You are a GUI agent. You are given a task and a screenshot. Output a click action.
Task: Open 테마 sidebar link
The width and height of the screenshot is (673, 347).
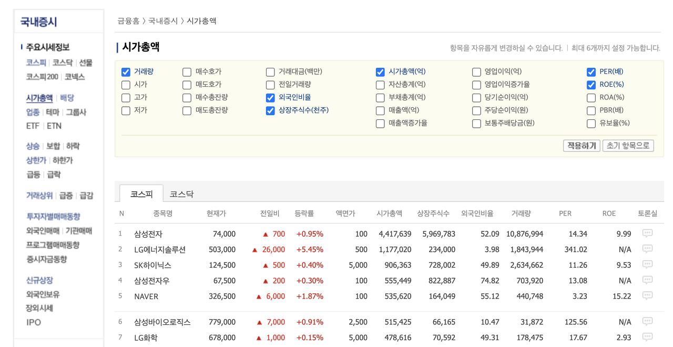(53, 112)
